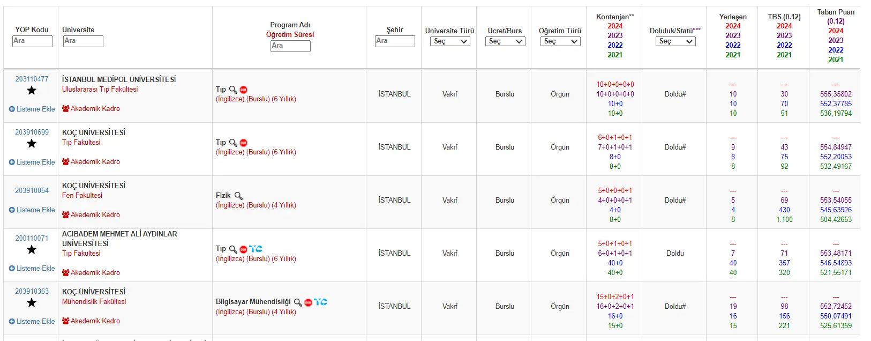The height and width of the screenshot is (341, 871).
Task: Click the star icon under code 200110071
Action: pyautogui.click(x=32, y=250)
